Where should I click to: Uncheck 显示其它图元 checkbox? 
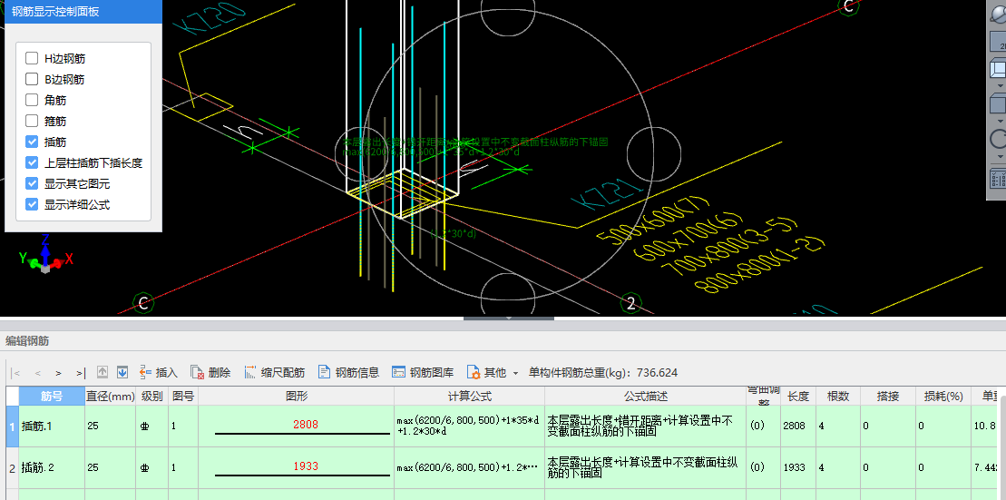point(32,183)
